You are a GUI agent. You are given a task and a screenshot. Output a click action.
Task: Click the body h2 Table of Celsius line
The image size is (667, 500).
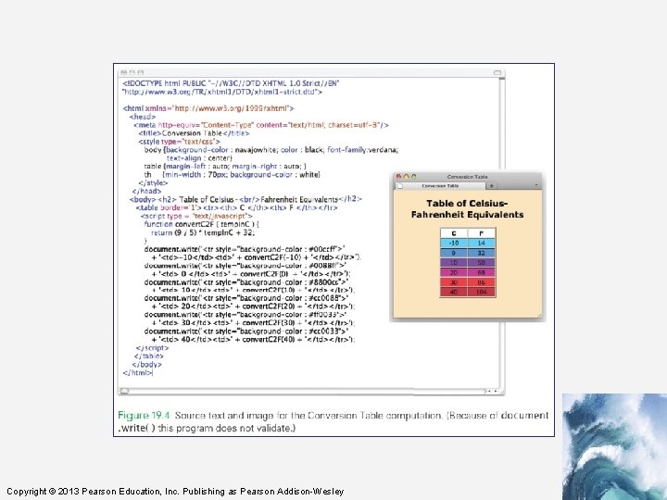coord(245,199)
